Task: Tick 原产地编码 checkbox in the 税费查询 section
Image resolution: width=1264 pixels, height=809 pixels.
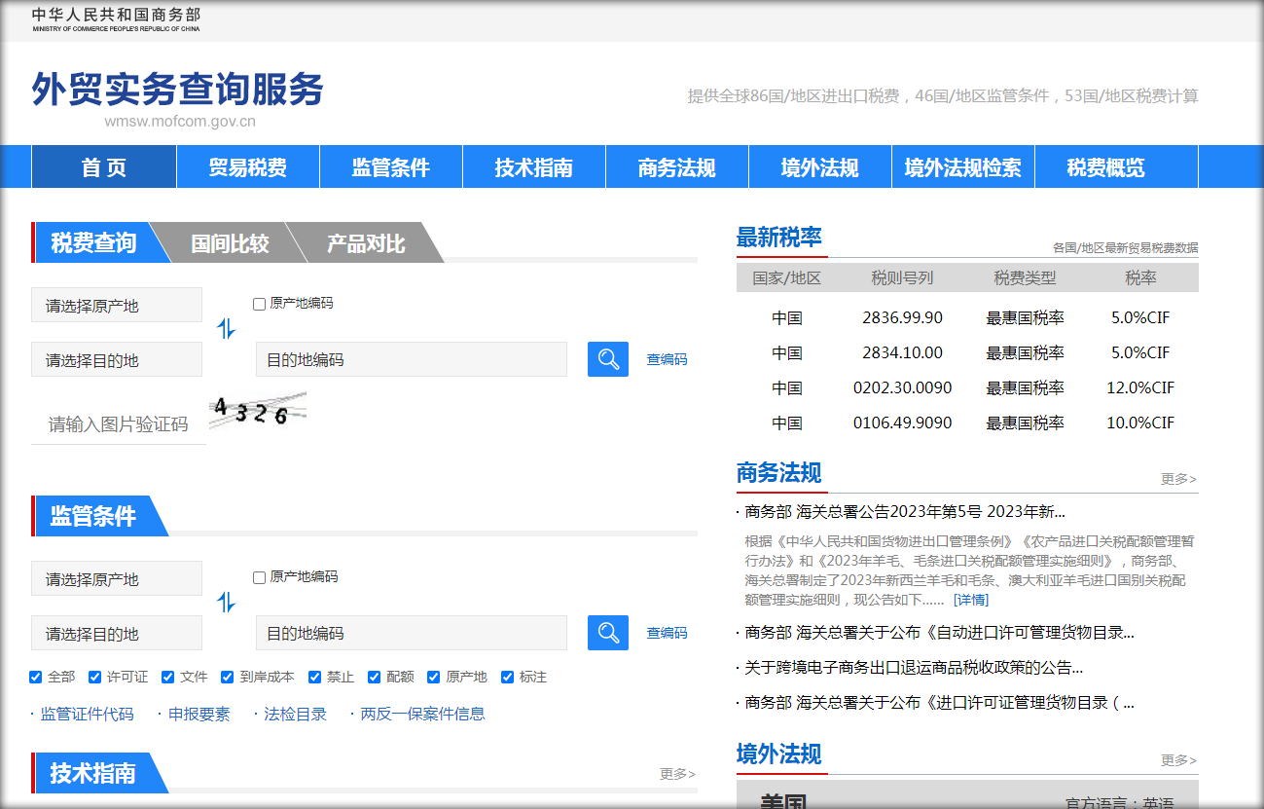Action: tap(260, 304)
